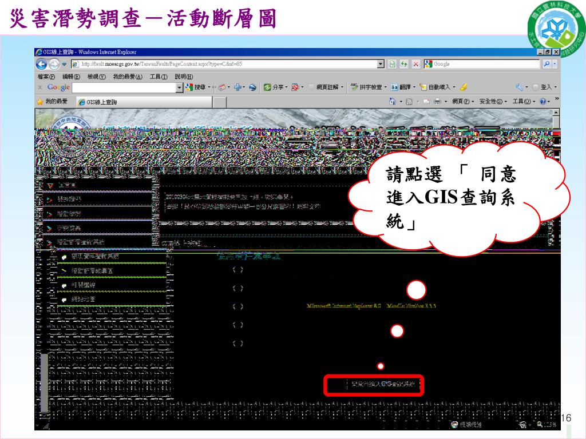Viewport: 586px width, 439px height.
Task: Click the 網頁註解 Sidewiki button
Action: pyautogui.click(x=324, y=87)
